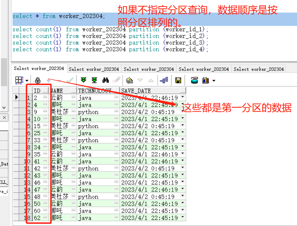Open ellipsis editor for TECHNOLOGY in ID 10 row
297x226 pixels.
click(x=116, y=118)
